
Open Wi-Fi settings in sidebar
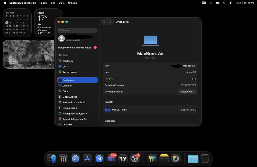(77, 55)
